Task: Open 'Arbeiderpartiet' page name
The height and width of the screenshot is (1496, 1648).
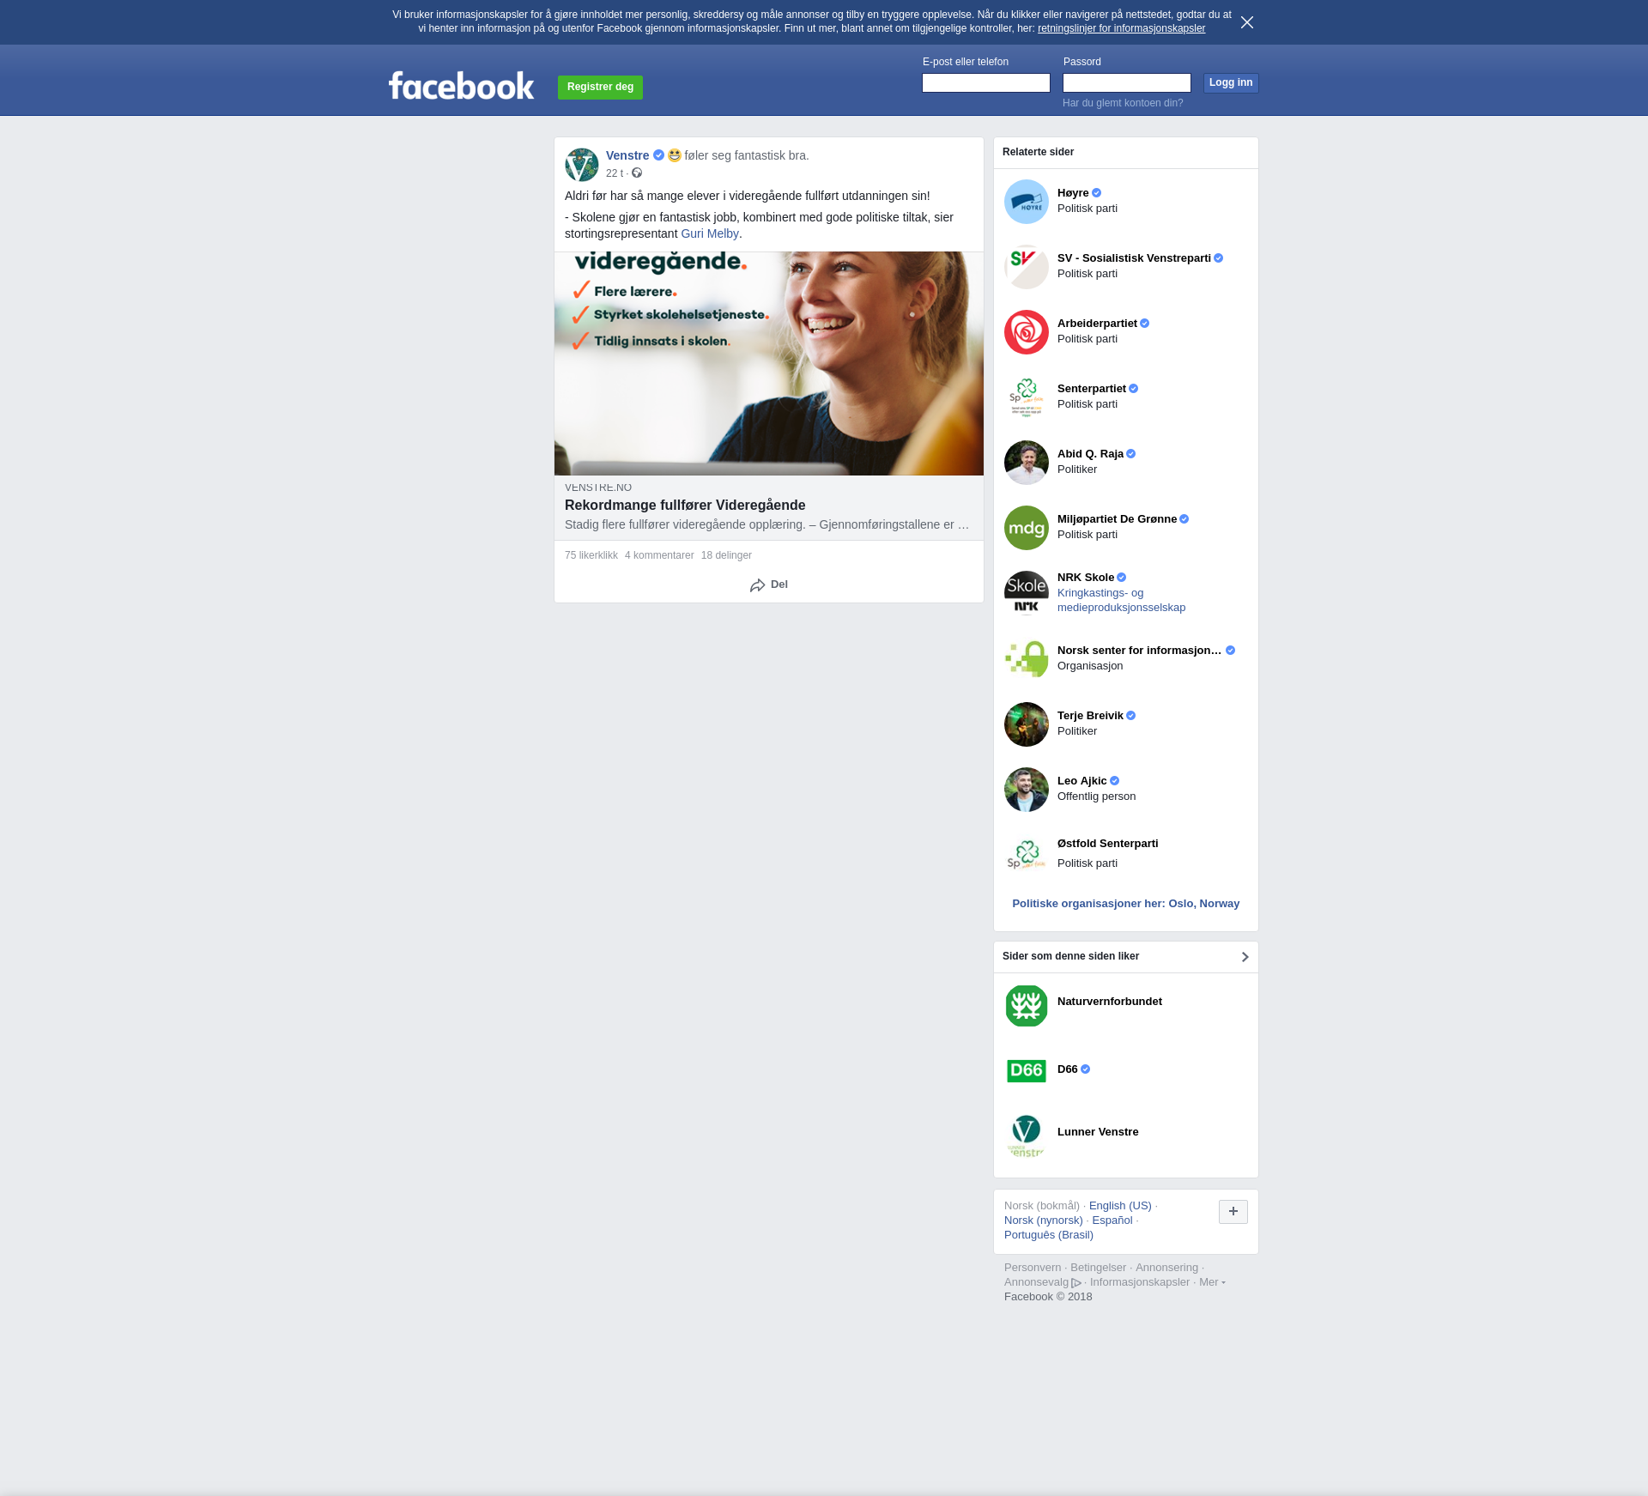Action: click(x=1097, y=324)
